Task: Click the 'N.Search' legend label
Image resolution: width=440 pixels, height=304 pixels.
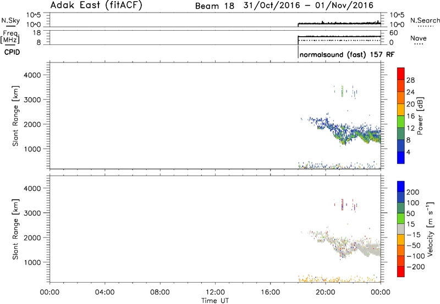Action: click(x=425, y=20)
